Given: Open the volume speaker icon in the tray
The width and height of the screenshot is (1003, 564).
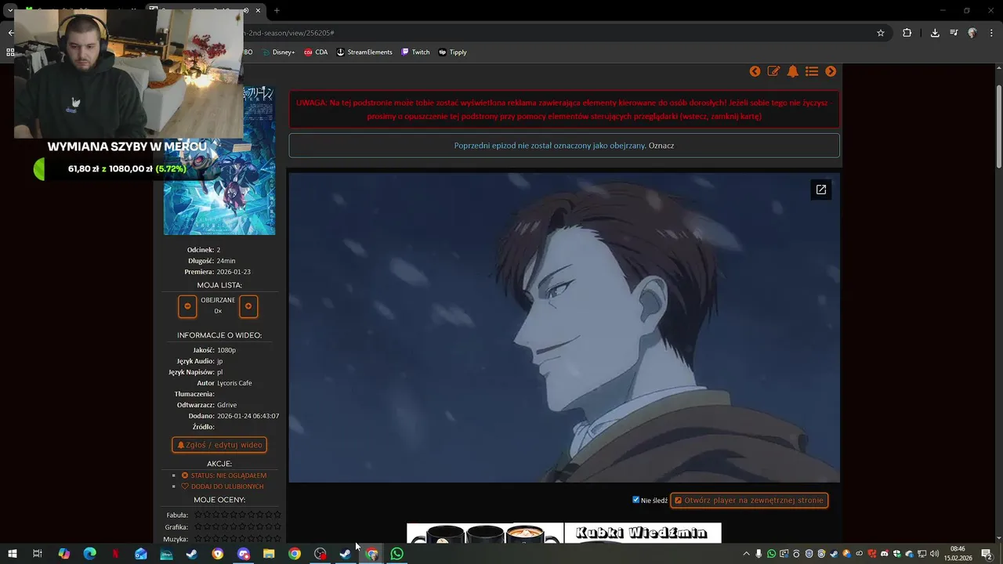Looking at the screenshot, I should [935, 554].
